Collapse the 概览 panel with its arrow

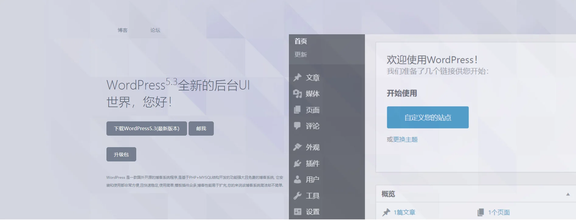coord(568,194)
